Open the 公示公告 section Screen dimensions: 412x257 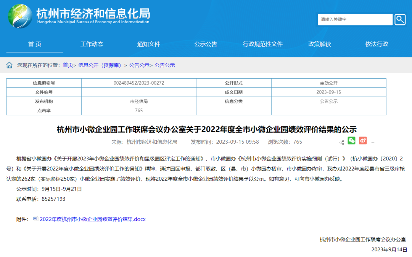pyautogui.click(x=206, y=44)
